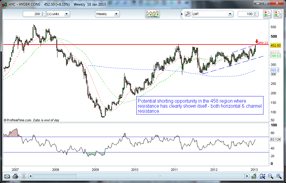
Task: Click the zoom in magnifier
Action: click(x=279, y=176)
